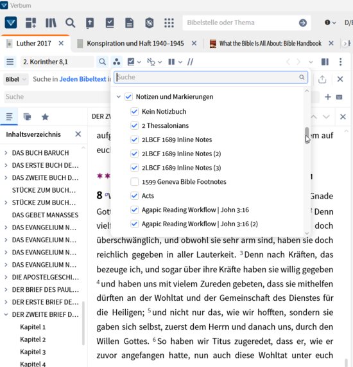Uncheck 2 Thessalonians notebook

[x=134, y=125]
